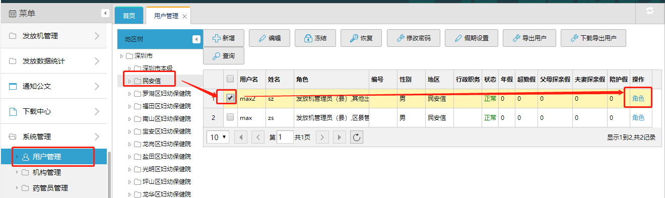Collapse the 菜单 sidebar with the arrow icon

point(105,13)
